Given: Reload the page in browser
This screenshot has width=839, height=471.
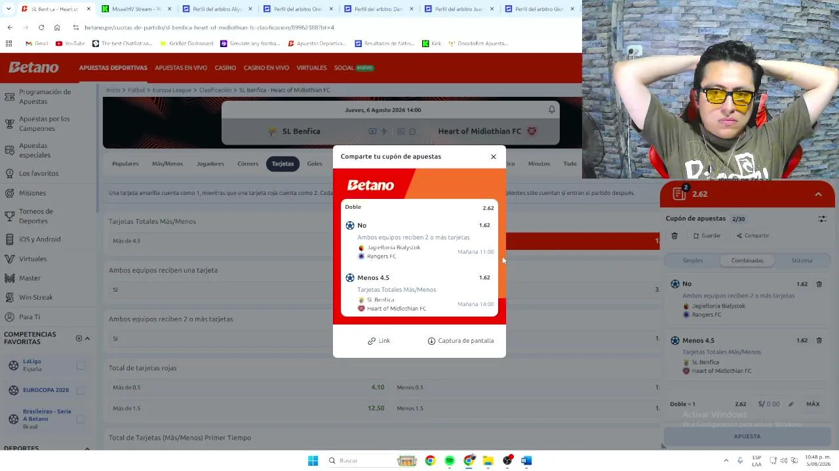Looking at the screenshot, I should point(41,27).
